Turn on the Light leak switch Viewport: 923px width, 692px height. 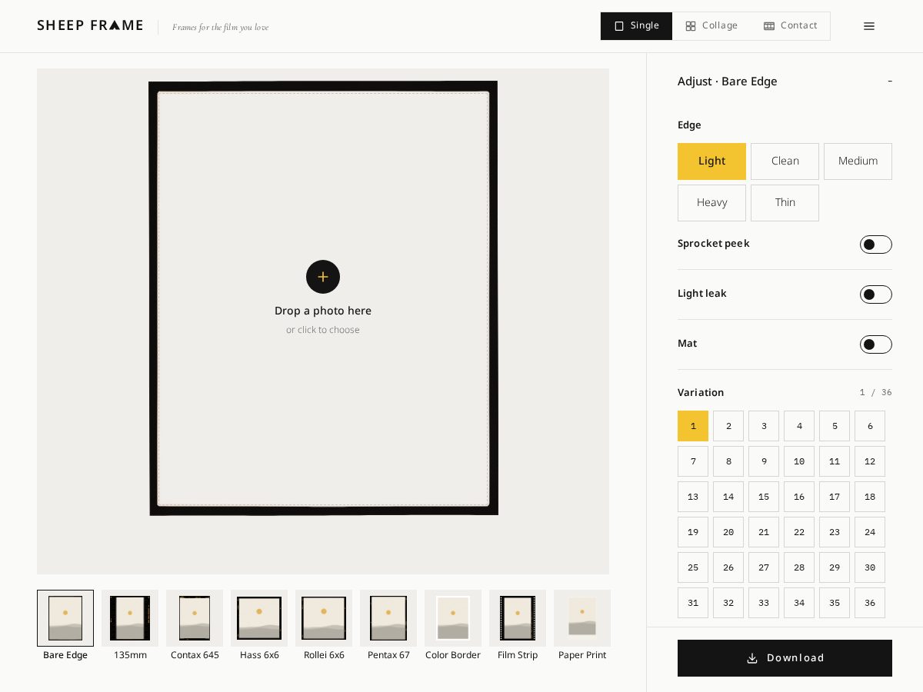(876, 294)
